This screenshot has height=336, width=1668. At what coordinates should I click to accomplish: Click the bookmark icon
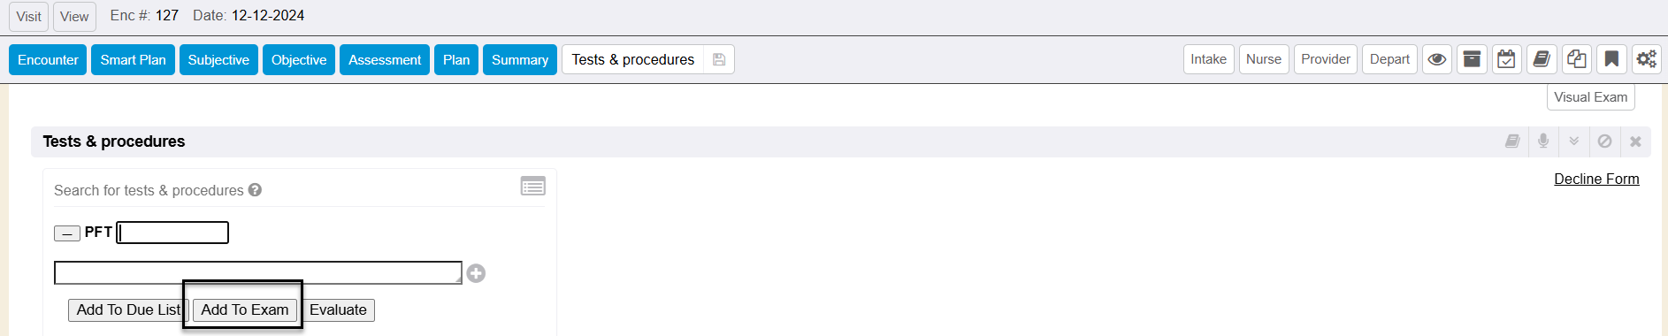(x=1611, y=59)
